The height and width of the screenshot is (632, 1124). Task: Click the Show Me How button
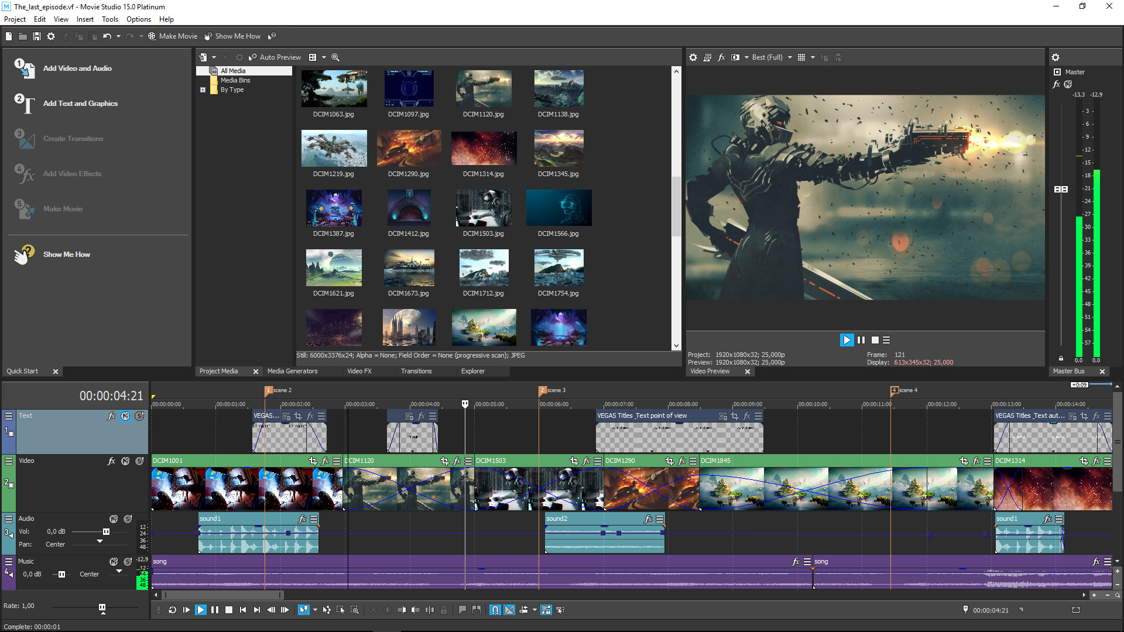[x=66, y=254]
